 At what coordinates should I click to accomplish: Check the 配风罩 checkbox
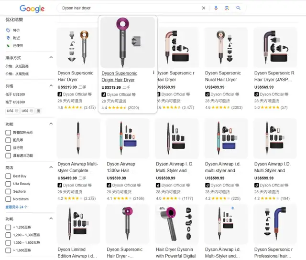point(8,140)
